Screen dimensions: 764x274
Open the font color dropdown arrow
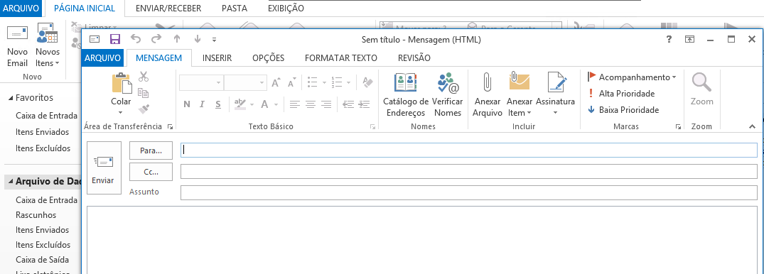[x=276, y=104]
